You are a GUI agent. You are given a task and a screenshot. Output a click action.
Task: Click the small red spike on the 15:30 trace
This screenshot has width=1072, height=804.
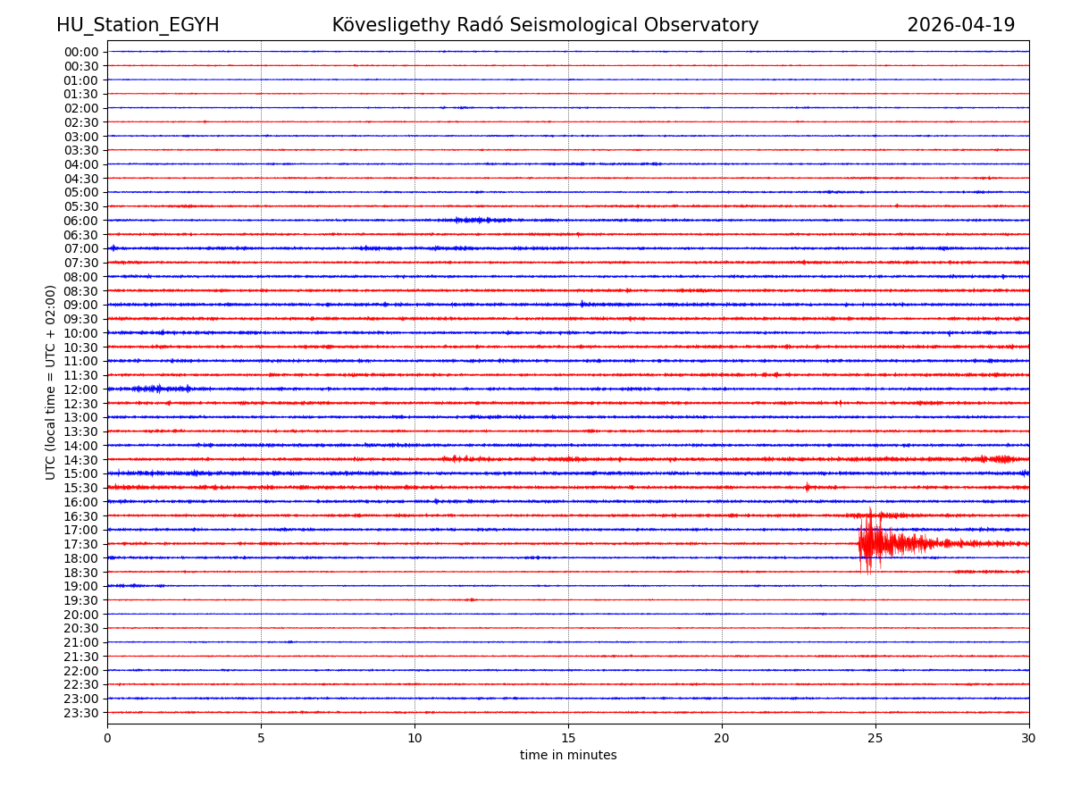coord(807,487)
